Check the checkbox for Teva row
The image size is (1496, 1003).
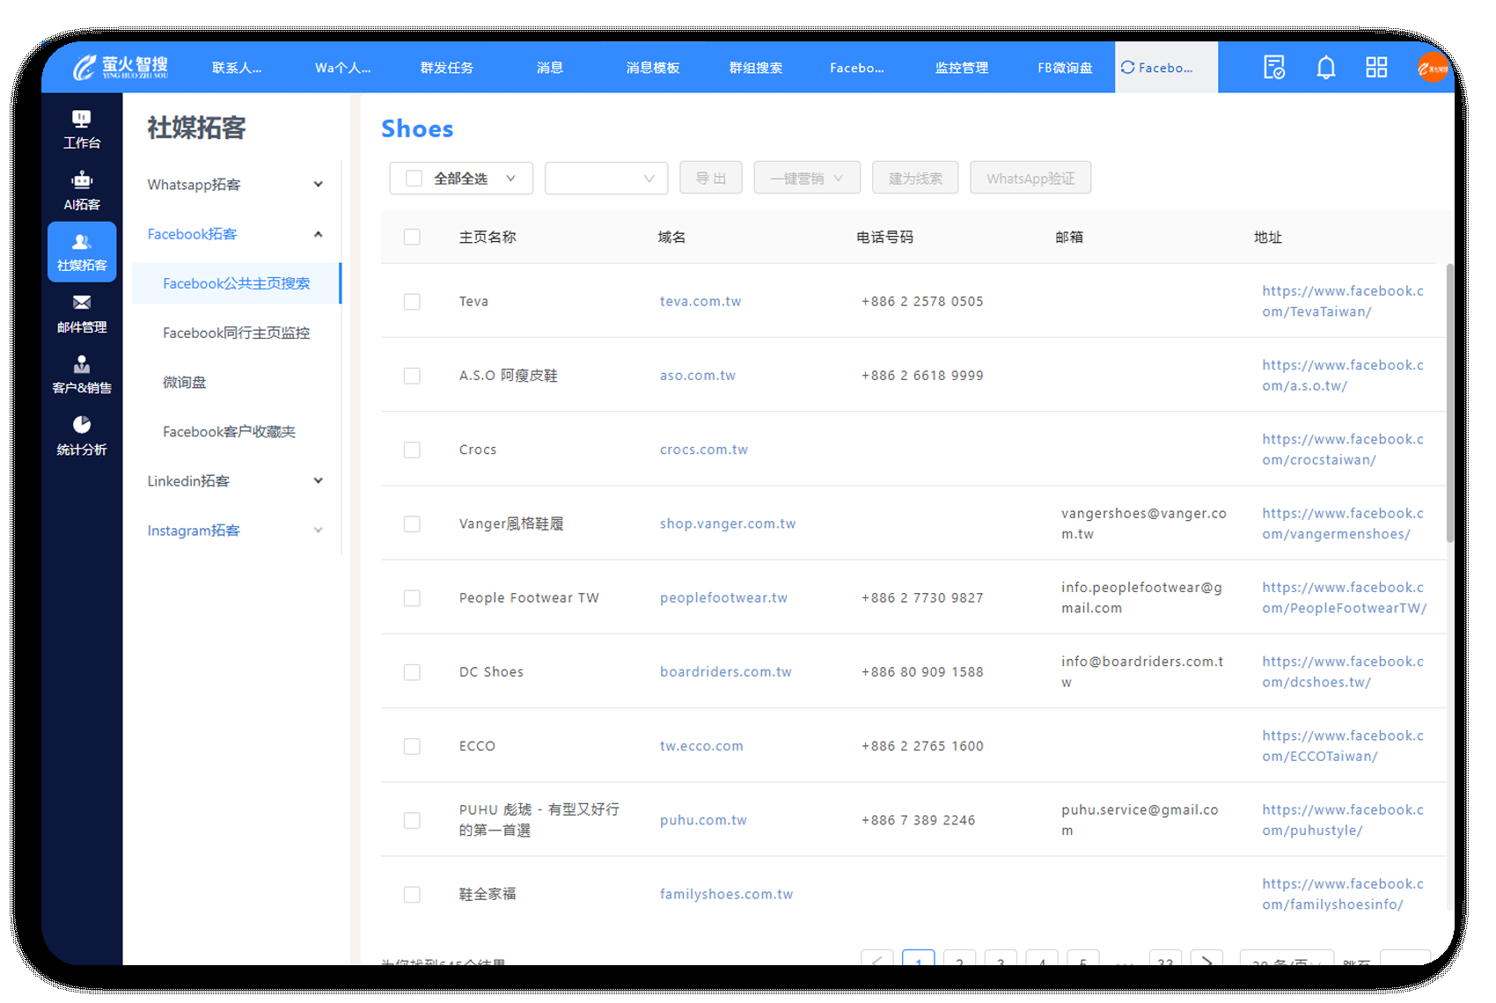[x=412, y=302]
